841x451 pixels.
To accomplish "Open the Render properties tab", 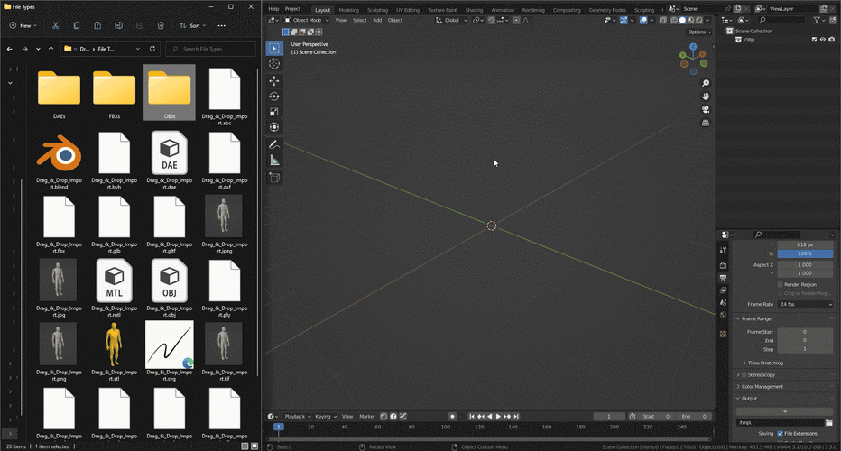I will [x=723, y=265].
